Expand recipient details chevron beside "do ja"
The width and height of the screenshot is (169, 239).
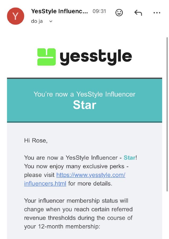[x=51, y=21]
